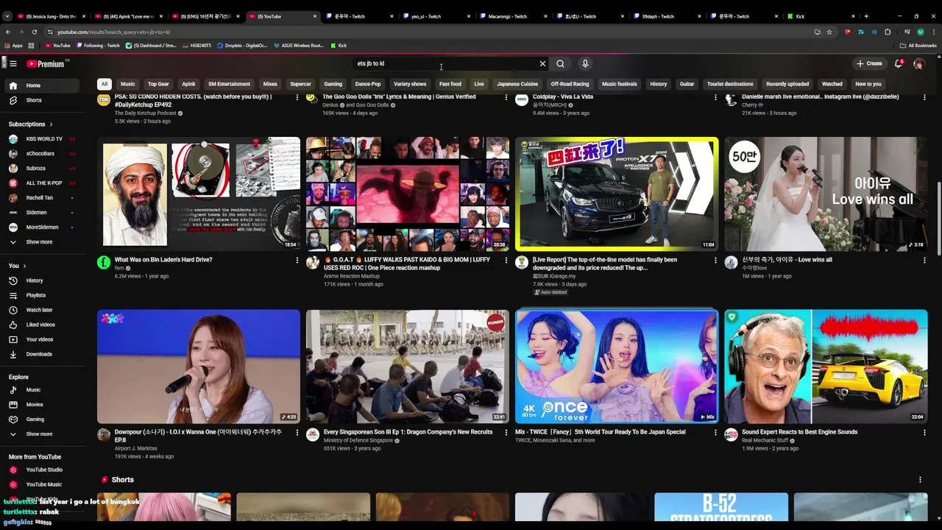942x530 pixels.
Task: Click the YouTube Premium logo
Action: 46,63
